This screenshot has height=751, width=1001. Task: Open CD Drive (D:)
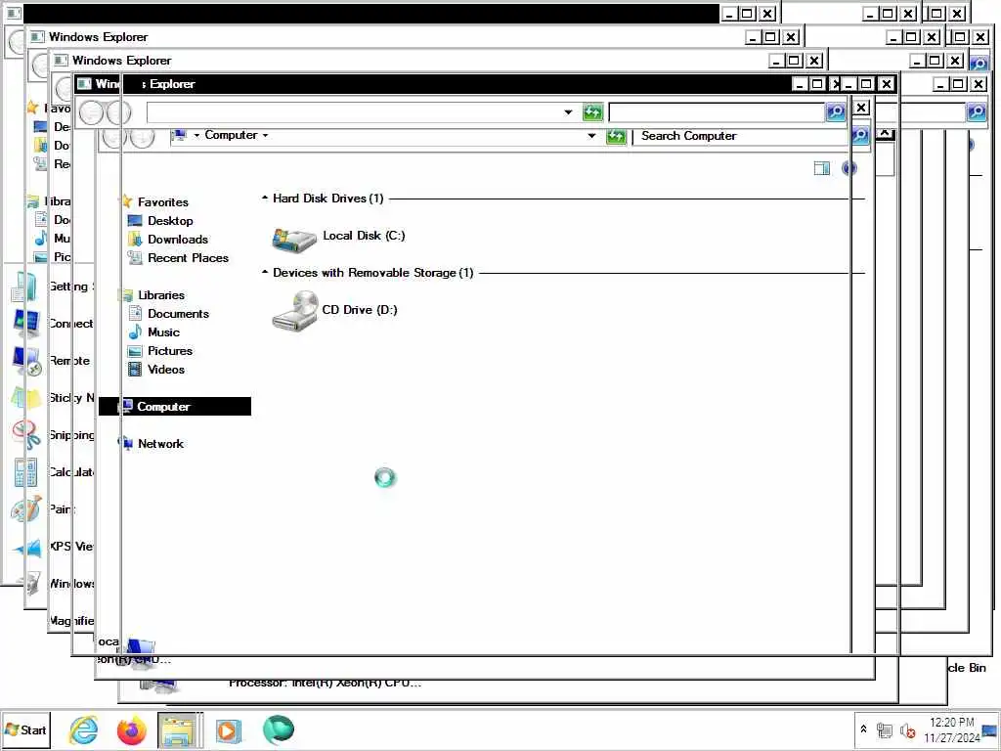click(335, 311)
